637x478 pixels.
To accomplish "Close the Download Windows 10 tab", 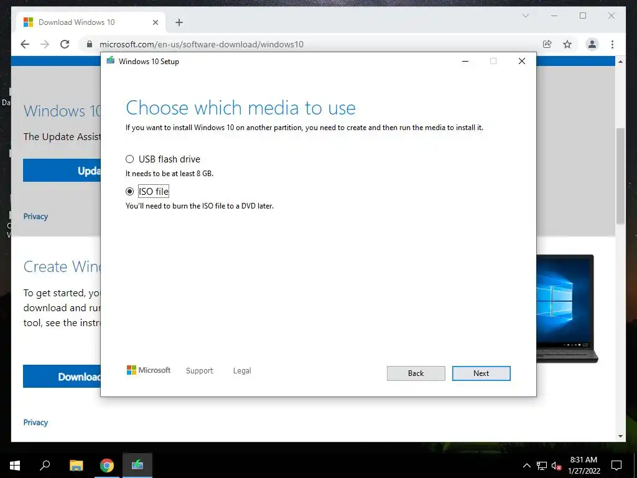I will coord(155,22).
